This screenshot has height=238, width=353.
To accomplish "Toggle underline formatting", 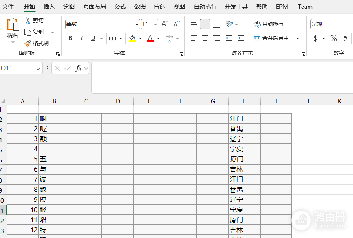I will [x=93, y=38].
